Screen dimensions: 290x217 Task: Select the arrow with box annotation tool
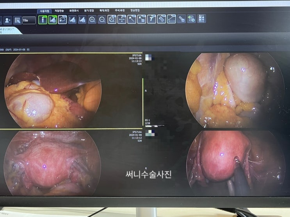click(142, 19)
